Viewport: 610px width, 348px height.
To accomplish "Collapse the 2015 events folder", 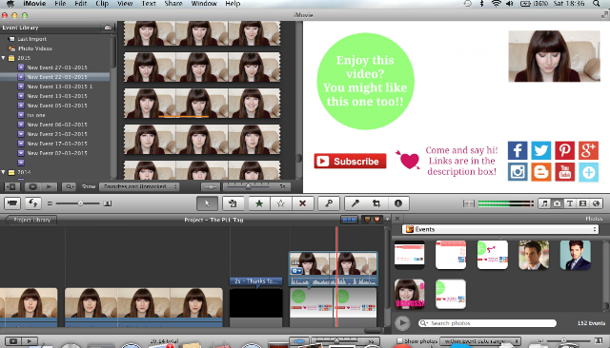I will pos(4,58).
